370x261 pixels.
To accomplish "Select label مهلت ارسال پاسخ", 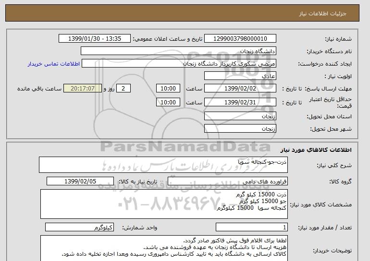I will click(329, 89).
